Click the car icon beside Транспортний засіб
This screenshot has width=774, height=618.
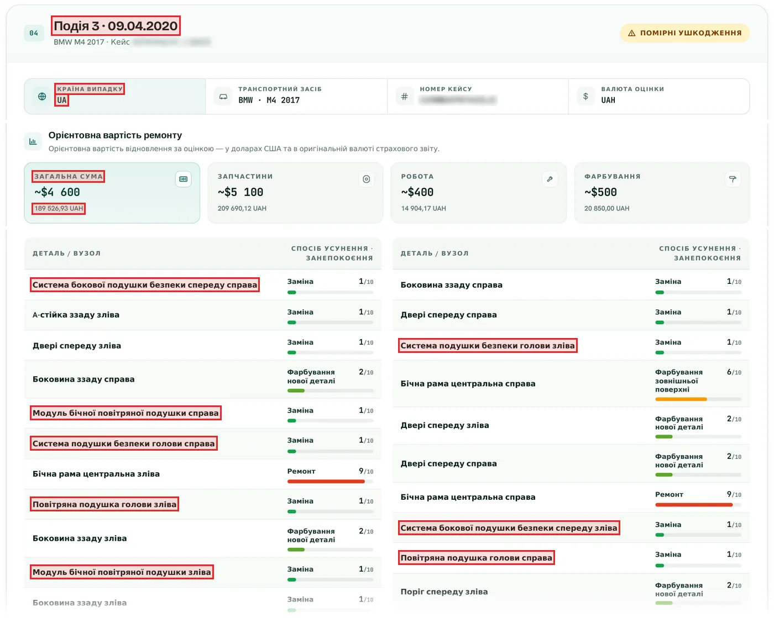[x=223, y=96]
